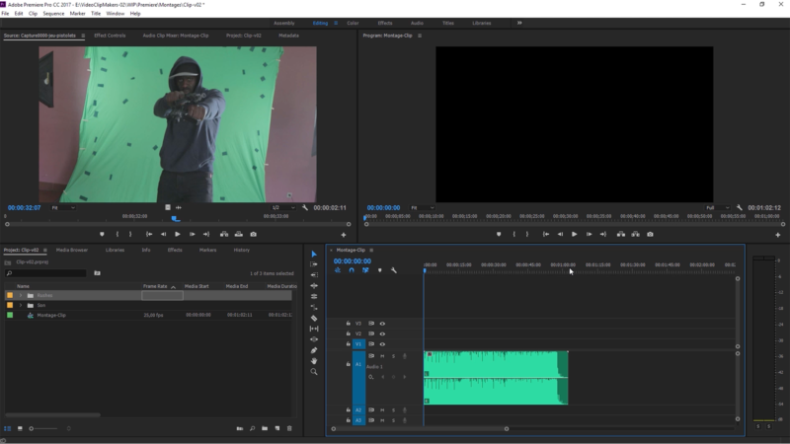Select the Zoom tool
The height and width of the screenshot is (444, 790).
(x=314, y=372)
